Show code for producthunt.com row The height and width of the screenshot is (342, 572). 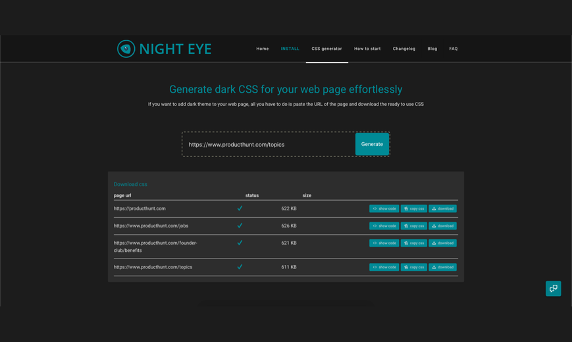(x=384, y=208)
